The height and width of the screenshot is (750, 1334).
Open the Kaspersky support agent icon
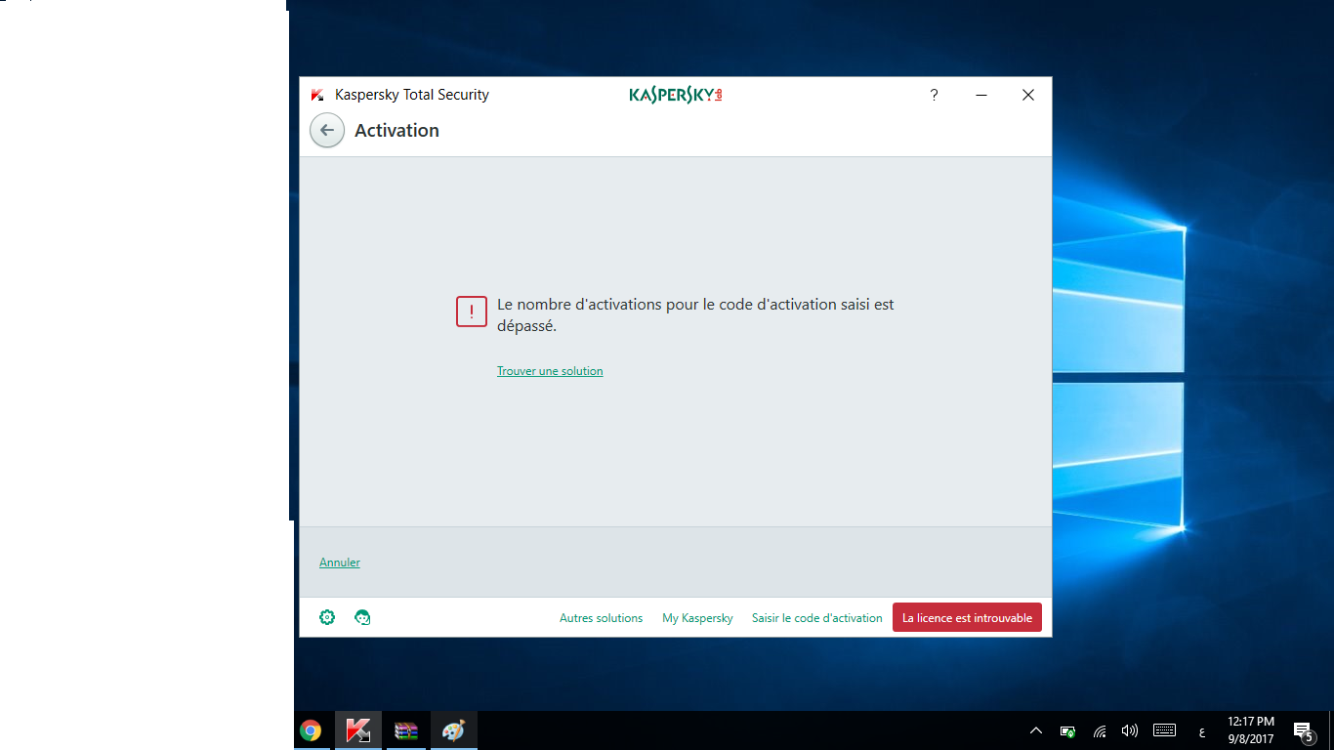click(362, 617)
